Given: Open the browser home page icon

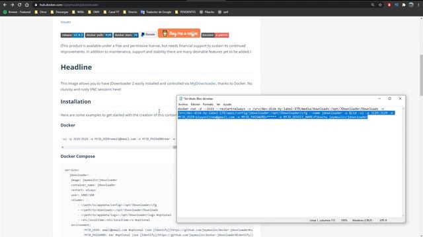Looking at the screenshot, I should click(26, 5).
